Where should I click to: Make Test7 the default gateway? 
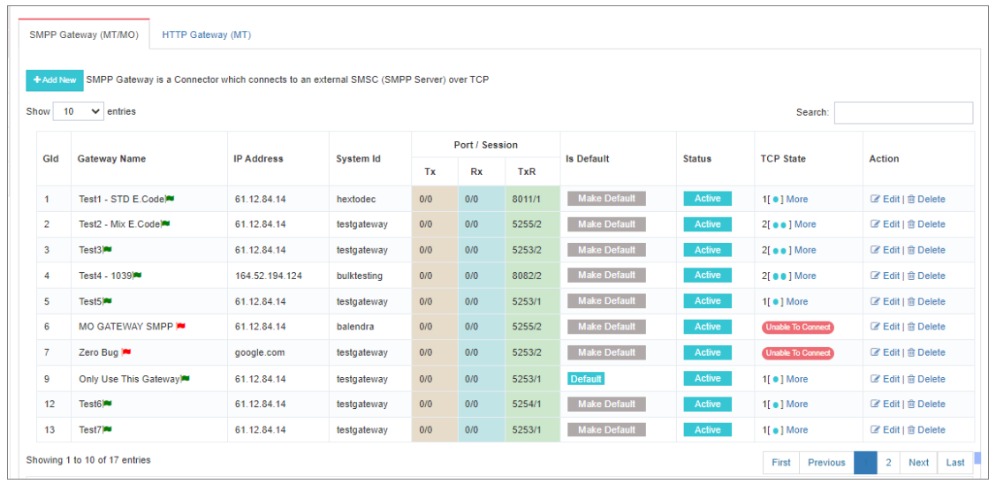pyautogui.click(x=606, y=430)
